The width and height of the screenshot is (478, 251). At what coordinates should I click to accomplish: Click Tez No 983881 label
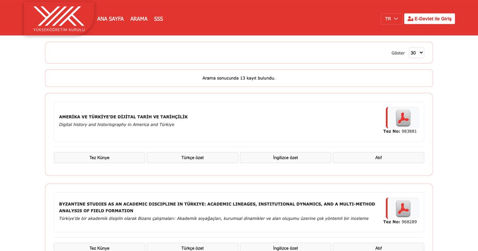400,131
